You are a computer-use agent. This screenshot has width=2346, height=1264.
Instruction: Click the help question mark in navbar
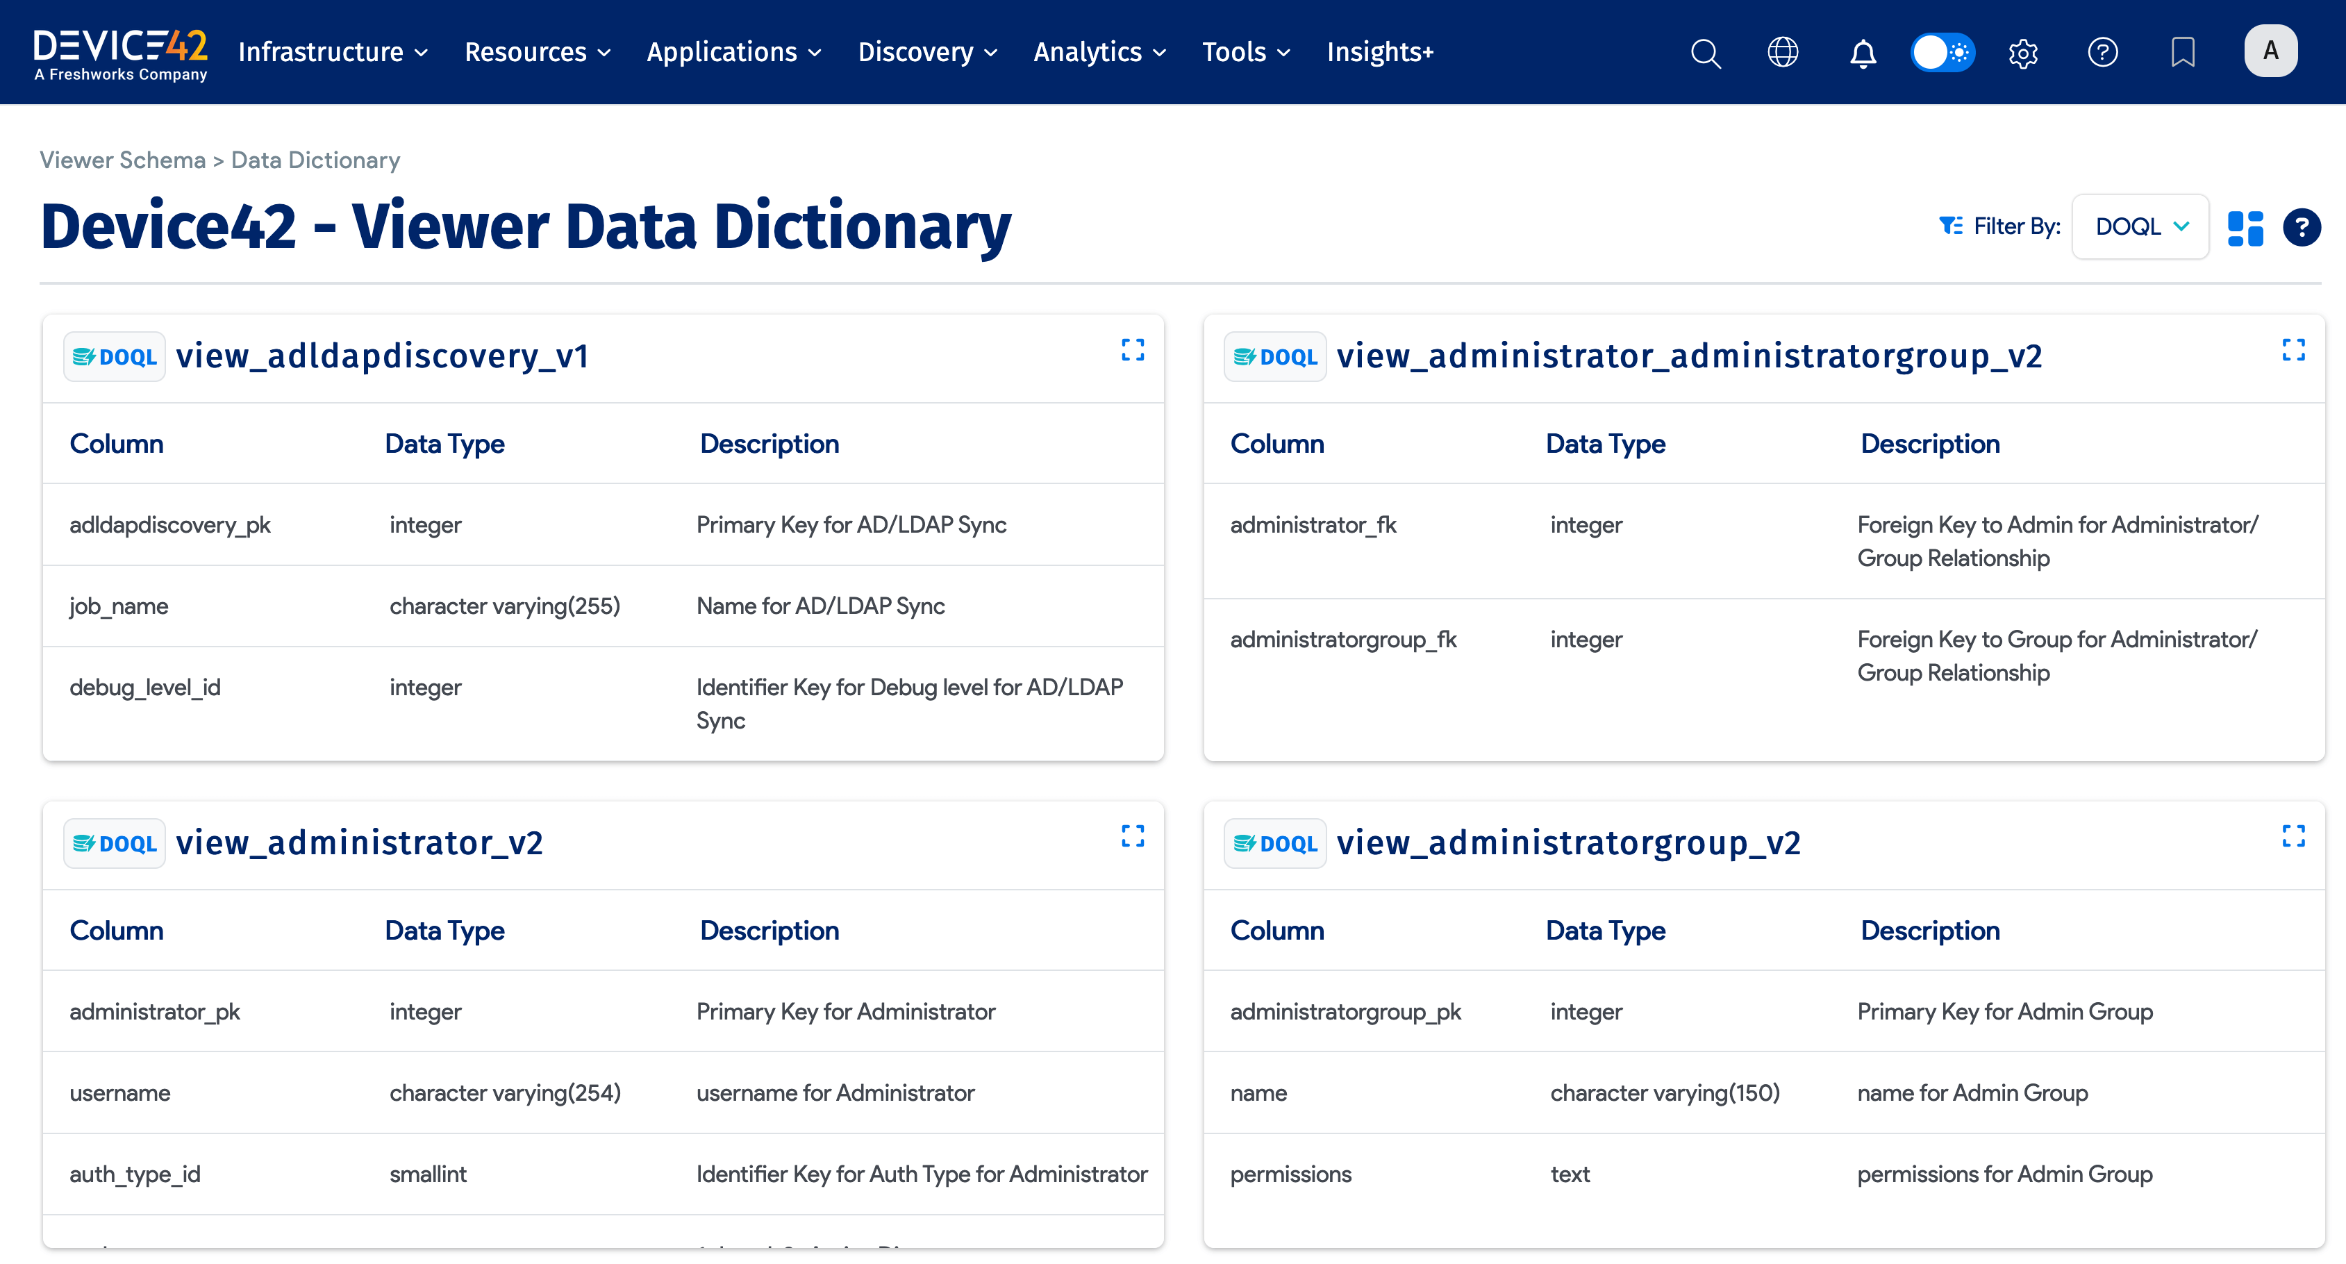click(2102, 52)
